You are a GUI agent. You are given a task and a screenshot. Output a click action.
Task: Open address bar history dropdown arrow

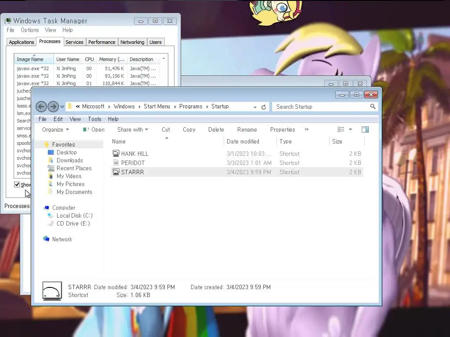click(x=255, y=107)
